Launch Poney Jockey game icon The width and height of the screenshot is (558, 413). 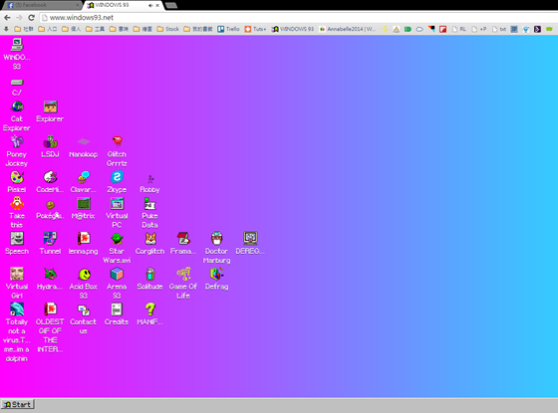[17, 142]
